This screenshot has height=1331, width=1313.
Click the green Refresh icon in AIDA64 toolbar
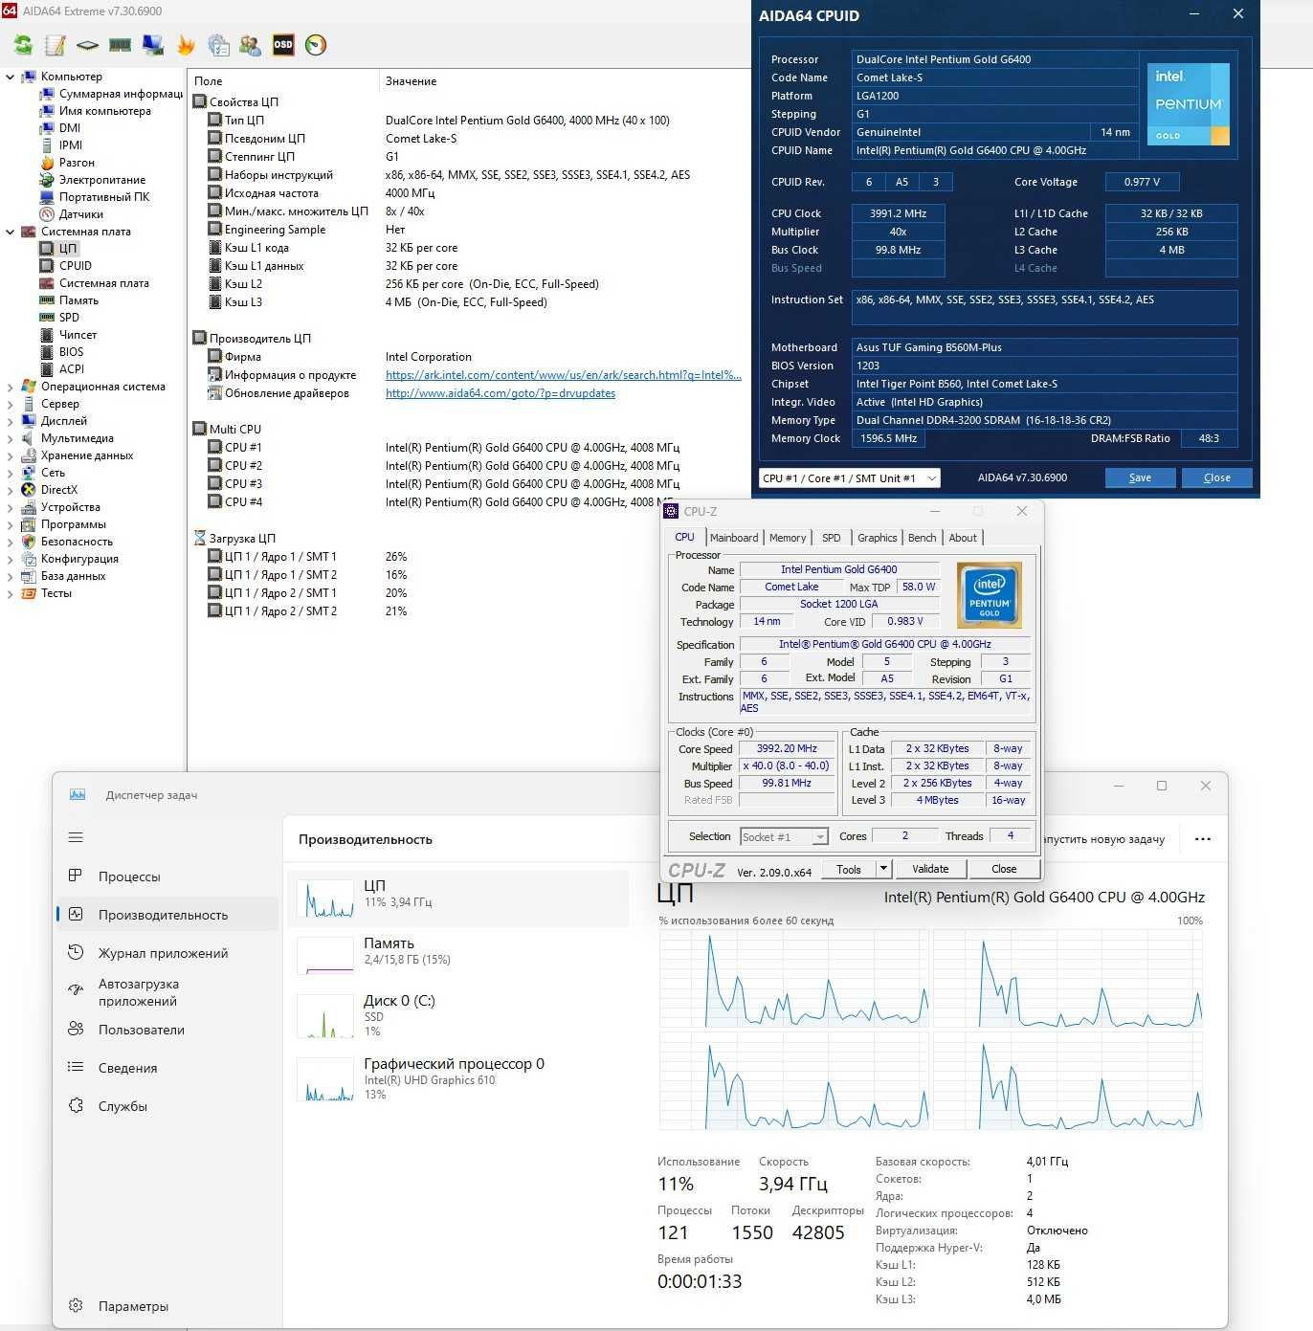(x=23, y=45)
